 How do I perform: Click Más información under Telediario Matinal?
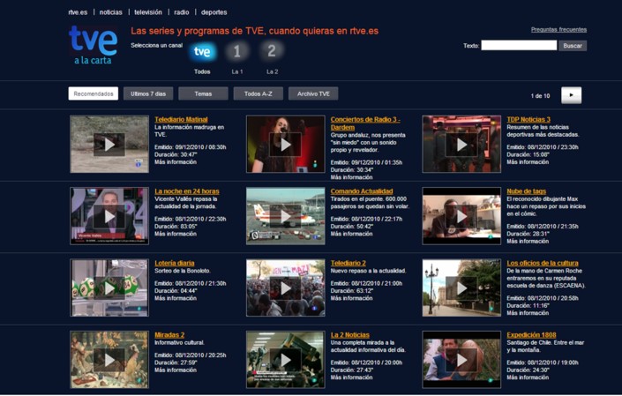176,161
